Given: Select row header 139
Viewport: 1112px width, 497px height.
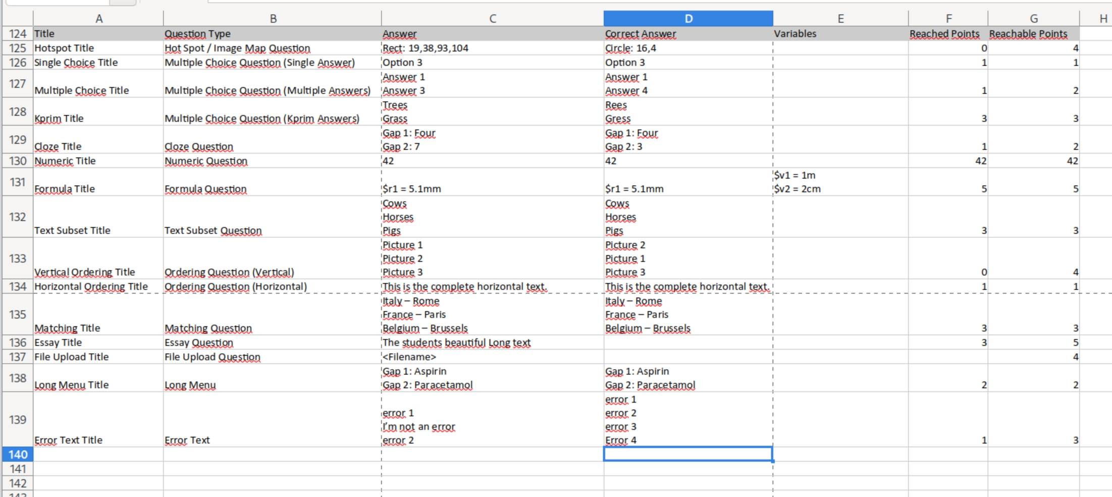Looking at the screenshot, I should tap(17, 419).
